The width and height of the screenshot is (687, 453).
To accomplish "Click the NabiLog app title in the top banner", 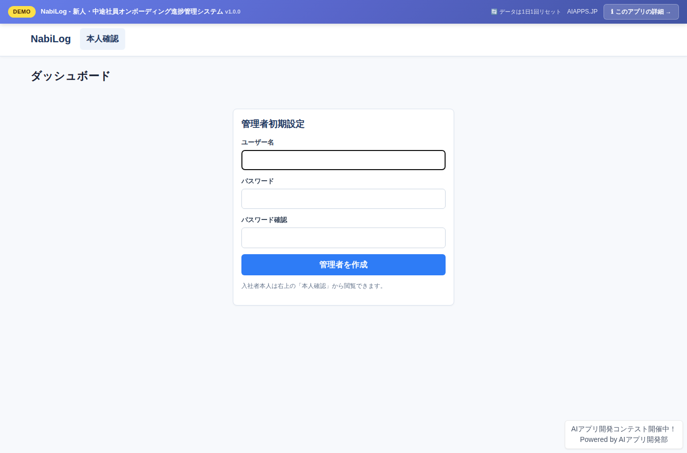I will 132,12.
